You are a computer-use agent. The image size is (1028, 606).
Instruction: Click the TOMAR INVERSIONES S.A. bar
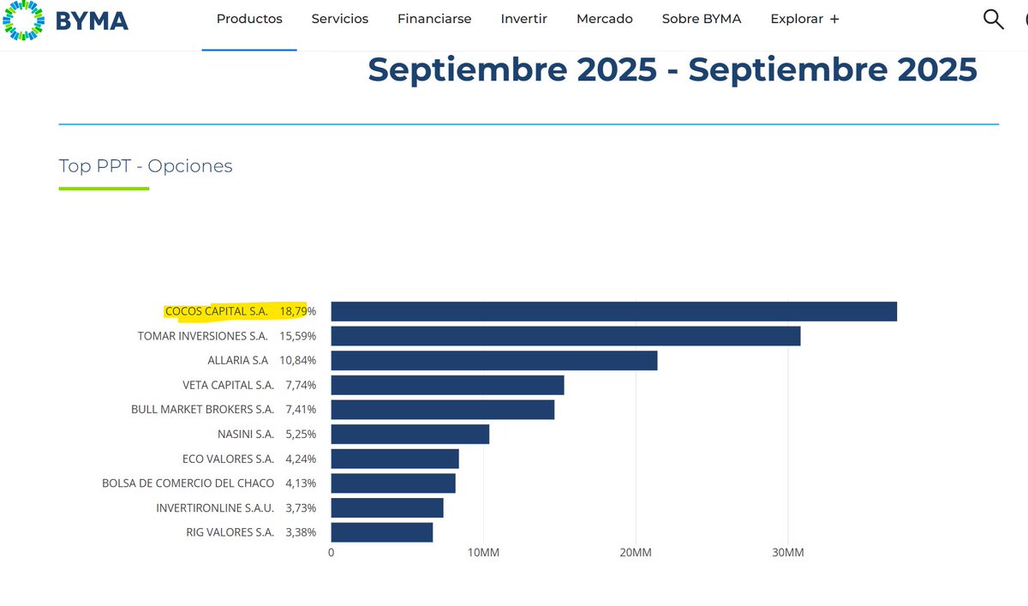click(x=565, y=336)
